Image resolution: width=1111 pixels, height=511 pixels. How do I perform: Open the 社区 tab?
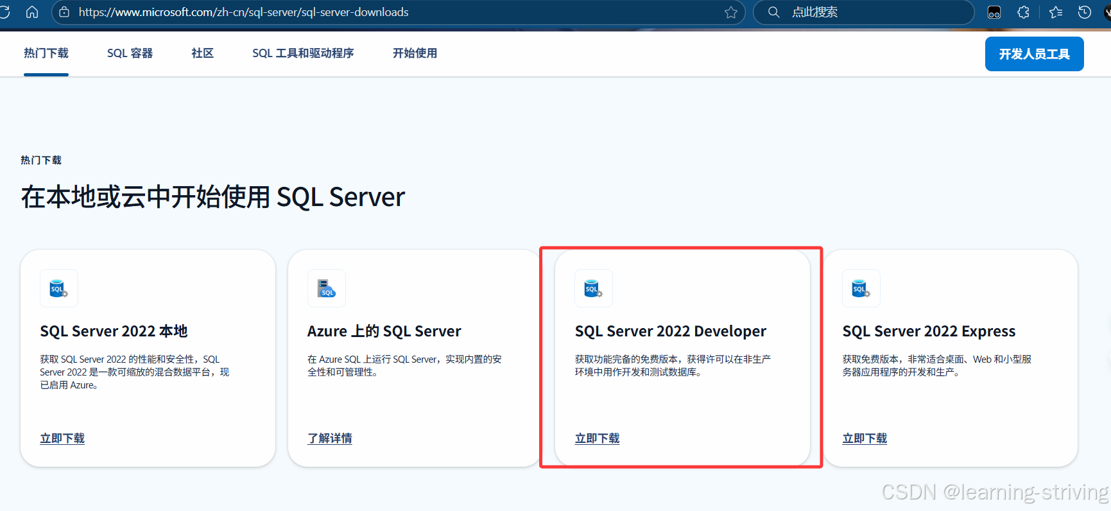pyautogui.click(x=203, y=53)
